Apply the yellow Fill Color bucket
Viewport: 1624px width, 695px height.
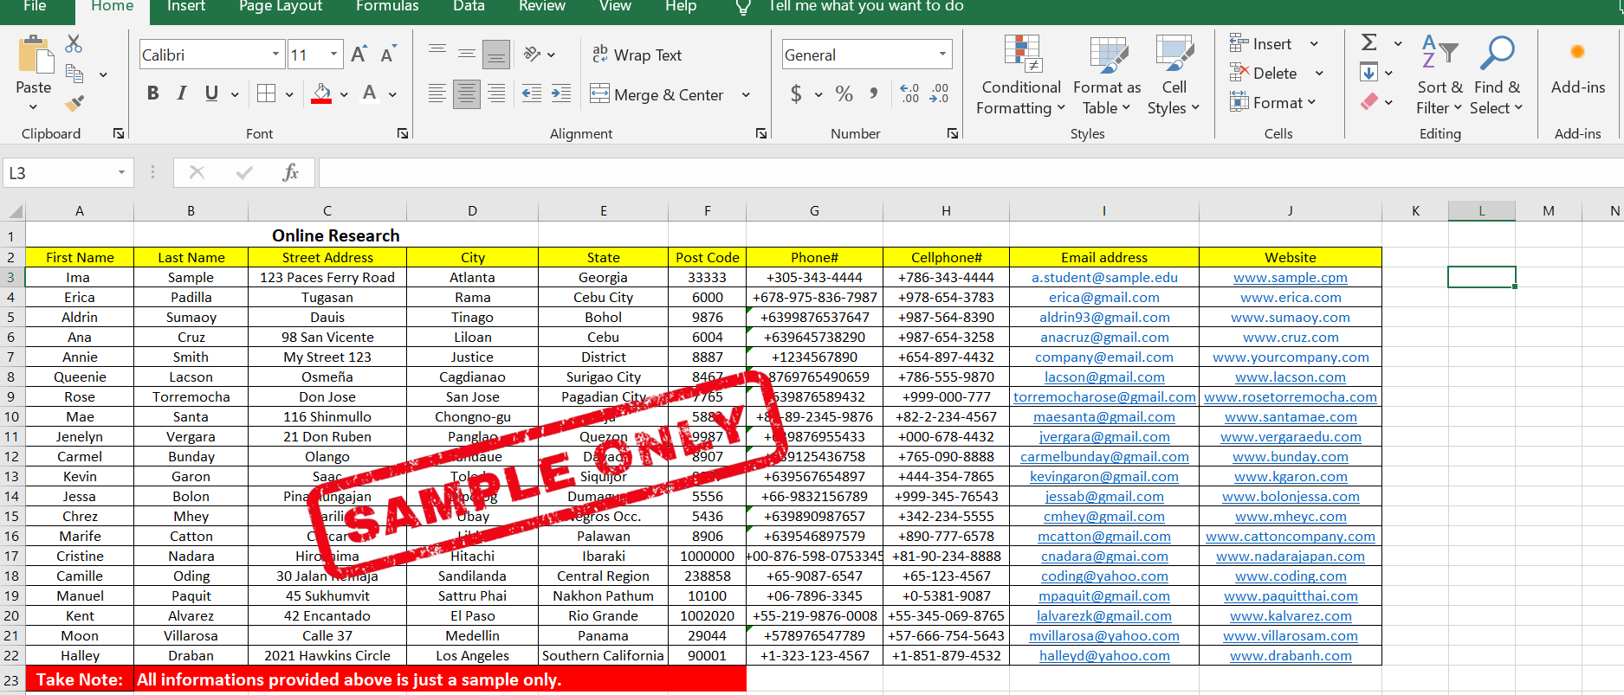[321, 93]
